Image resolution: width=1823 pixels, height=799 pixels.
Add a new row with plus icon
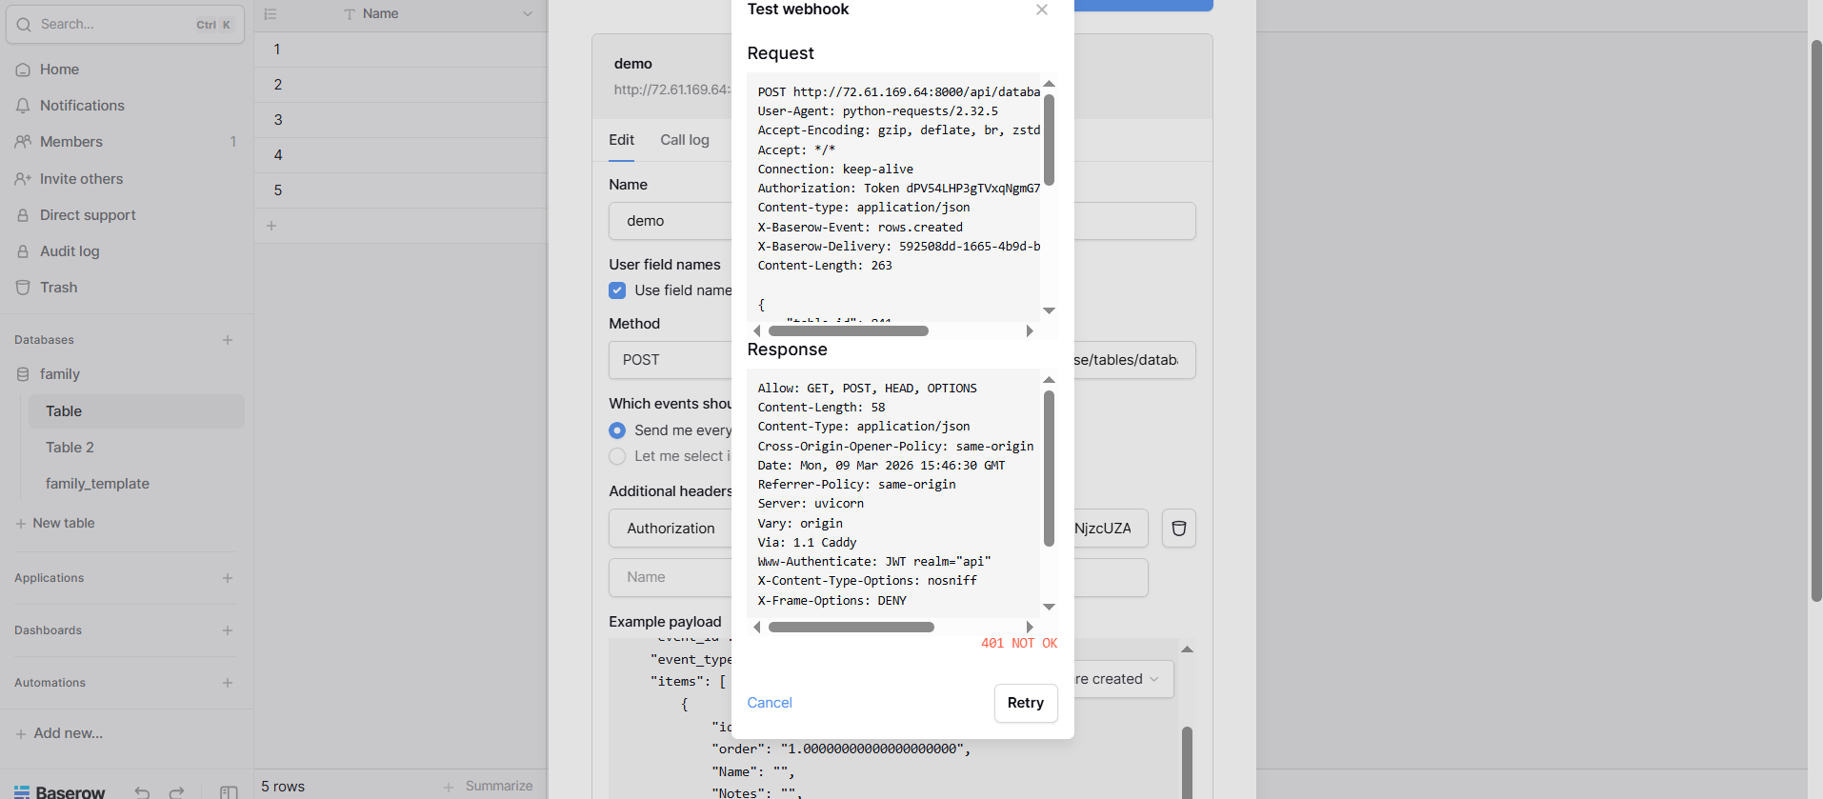pyautogui.click(x=271, y=226)
